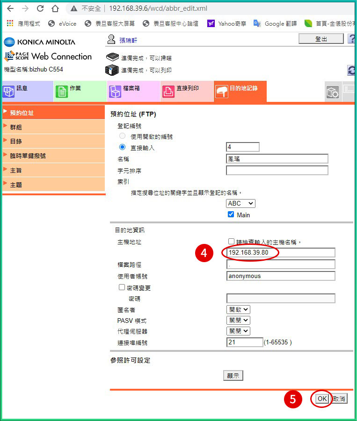Open Google 翻譯 bookmark
357x421 pixels.
click(275, 24)
